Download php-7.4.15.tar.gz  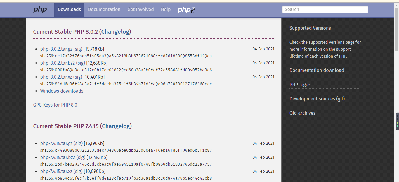click(56, 143)
